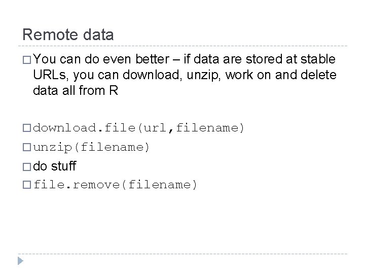
Task: Click the blue triangle arrow at bottom left
Action: coord(20,261)
